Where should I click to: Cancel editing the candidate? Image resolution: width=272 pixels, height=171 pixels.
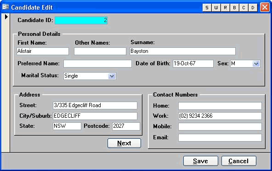pos(239,161)
